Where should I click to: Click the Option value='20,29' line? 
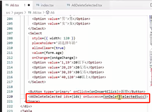click(x=68, y=67)
